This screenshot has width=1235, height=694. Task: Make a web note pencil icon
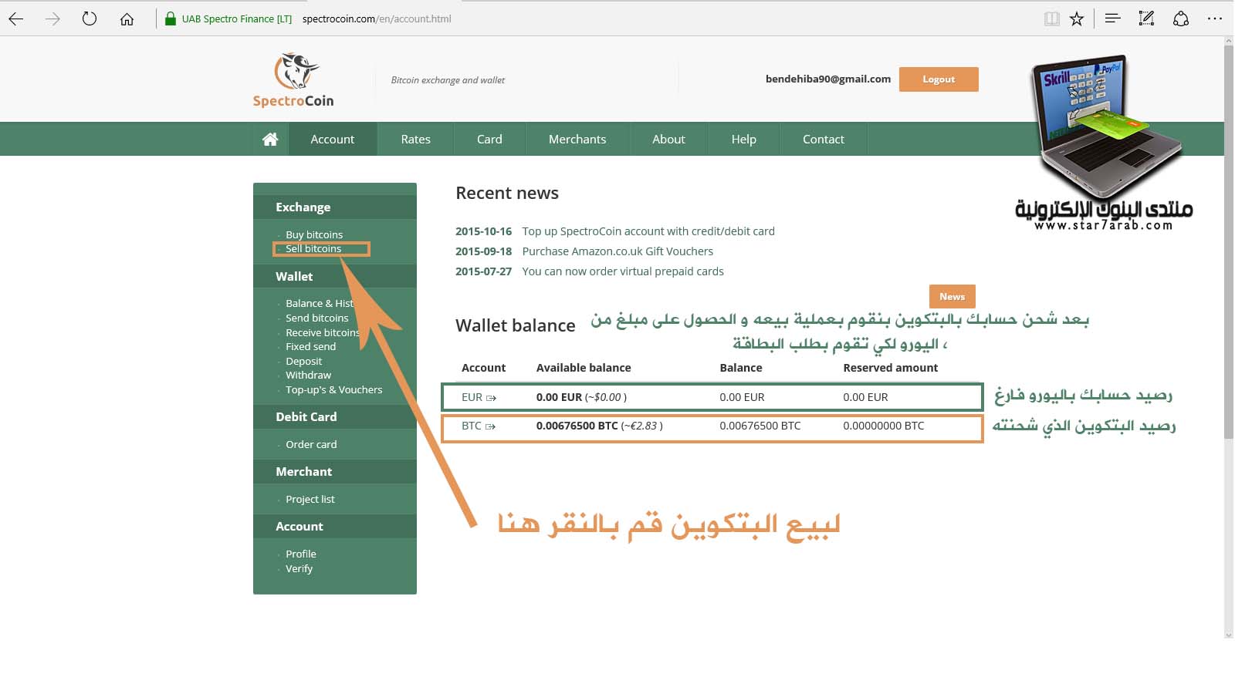1146,19
